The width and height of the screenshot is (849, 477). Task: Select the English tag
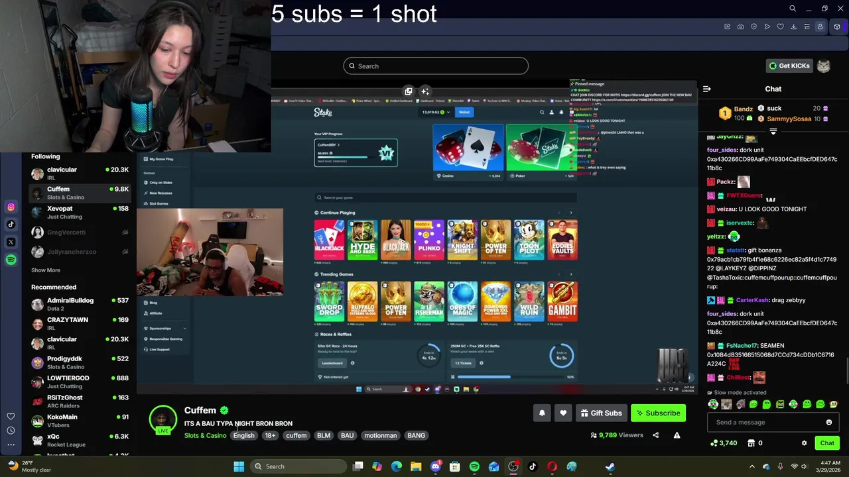(x=243, y=435)
